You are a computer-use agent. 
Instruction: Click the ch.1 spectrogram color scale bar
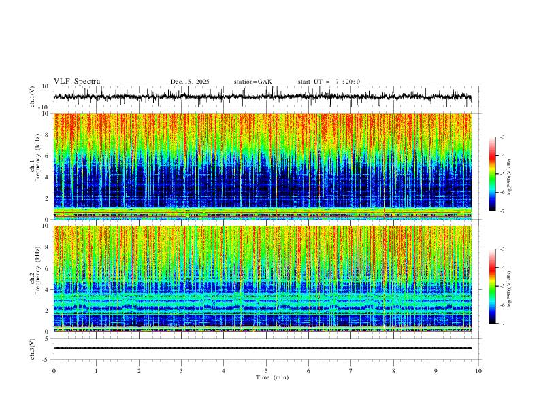tap(492, 174)
